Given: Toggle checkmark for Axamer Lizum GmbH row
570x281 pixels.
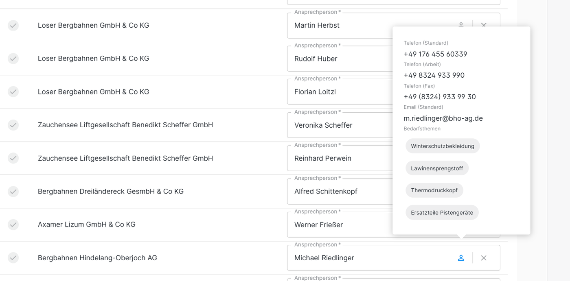Looking at the screenshot, I should click(x=13, y=224).
